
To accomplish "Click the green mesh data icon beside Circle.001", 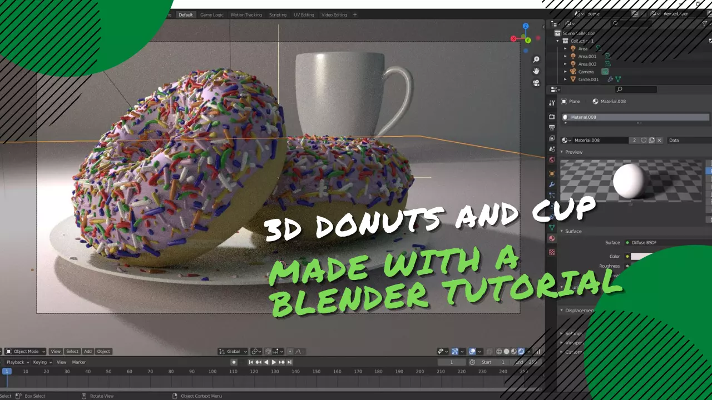I will (617, 79).
